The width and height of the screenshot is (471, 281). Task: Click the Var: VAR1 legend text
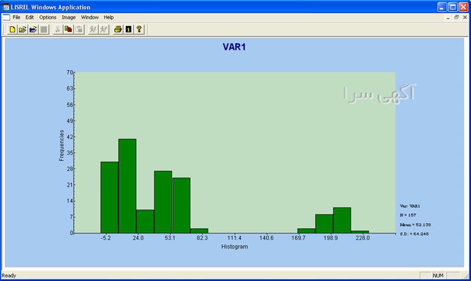point(410,206)
